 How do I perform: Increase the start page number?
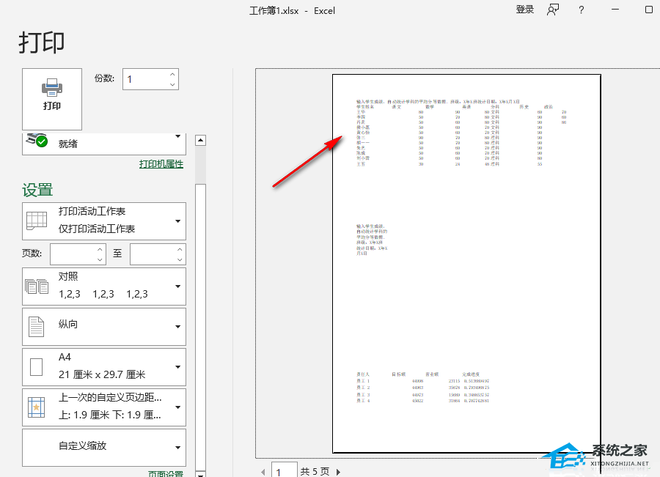coord(100,249)
